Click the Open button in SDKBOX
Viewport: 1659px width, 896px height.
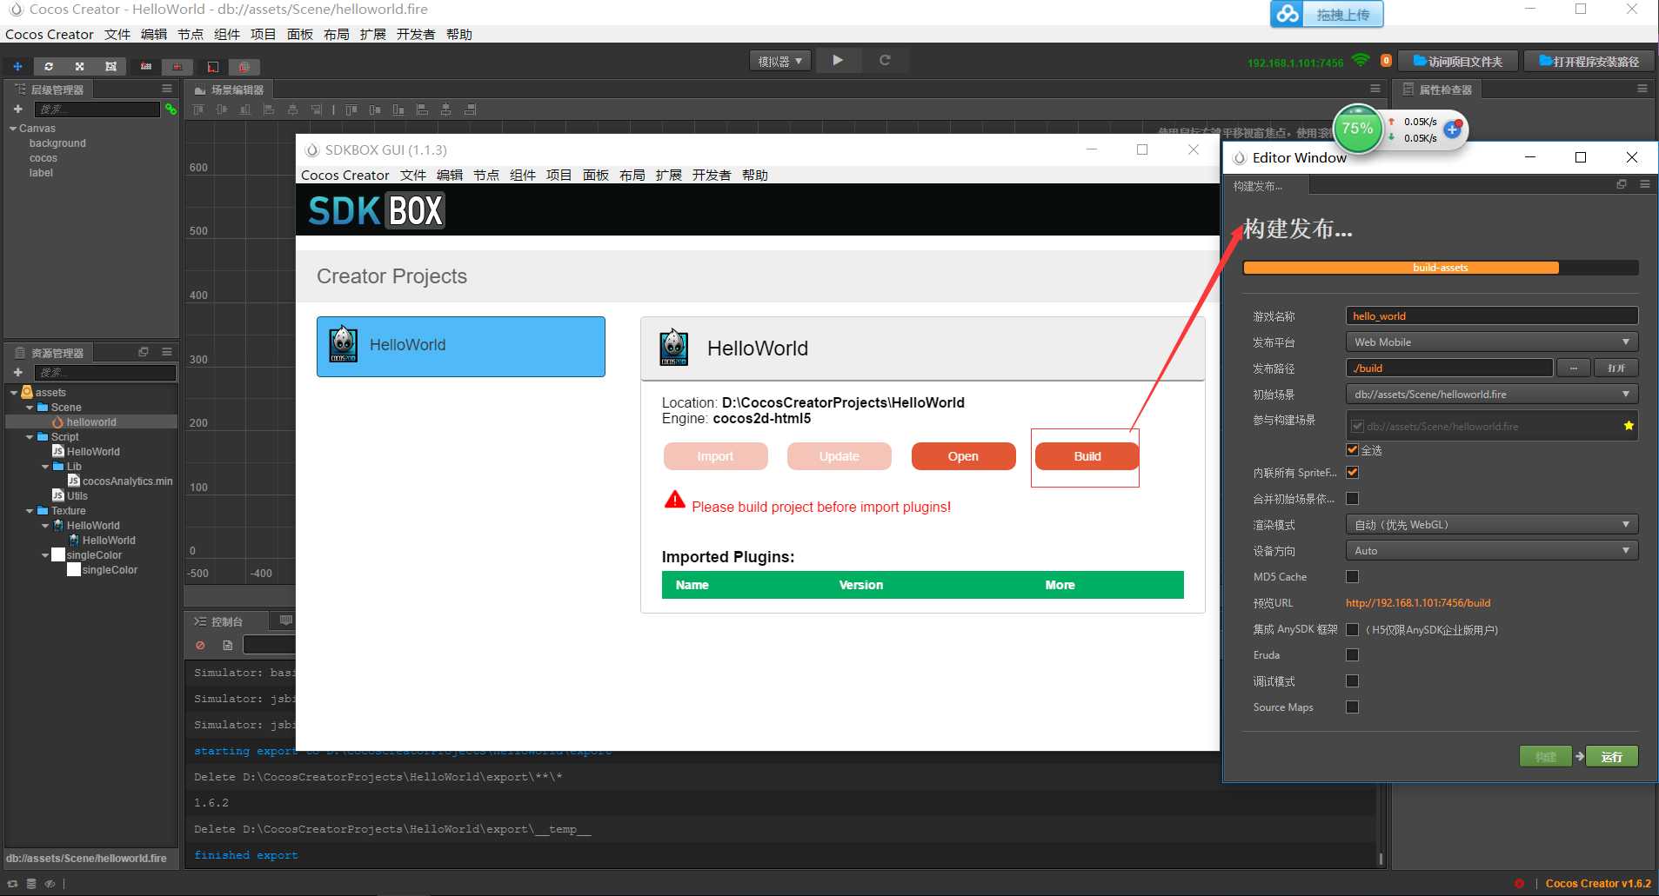[963, 456]
